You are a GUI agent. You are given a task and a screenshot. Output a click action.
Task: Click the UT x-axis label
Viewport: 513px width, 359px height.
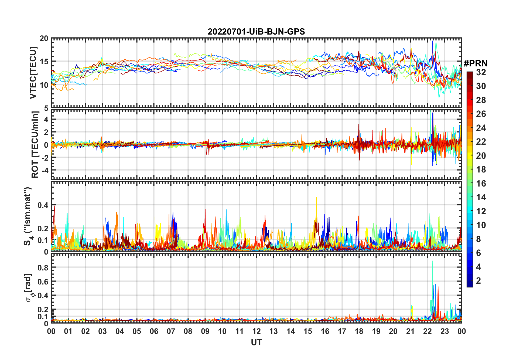(256, 343)
